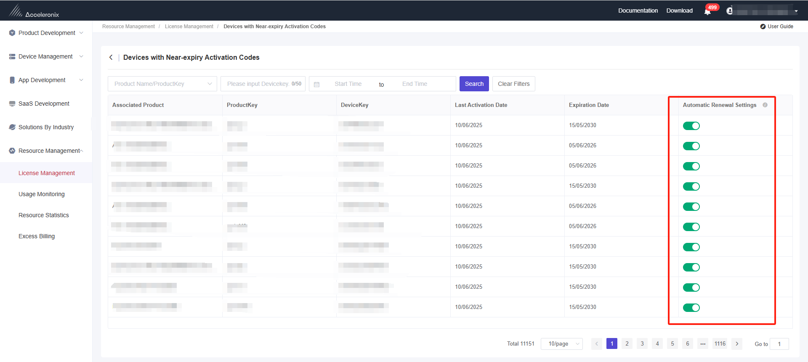This screenshot has height=362, width=808.
Task: Open SaaS Development menu item
Action: coord(44,104)
